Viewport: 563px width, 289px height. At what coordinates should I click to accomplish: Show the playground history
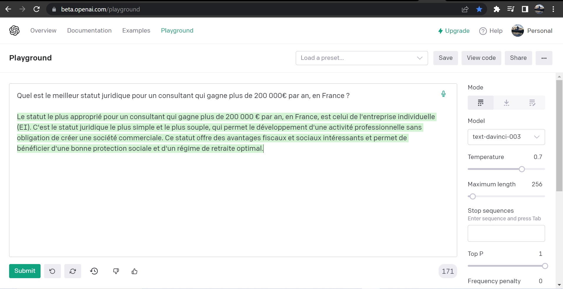pos(94,271)
